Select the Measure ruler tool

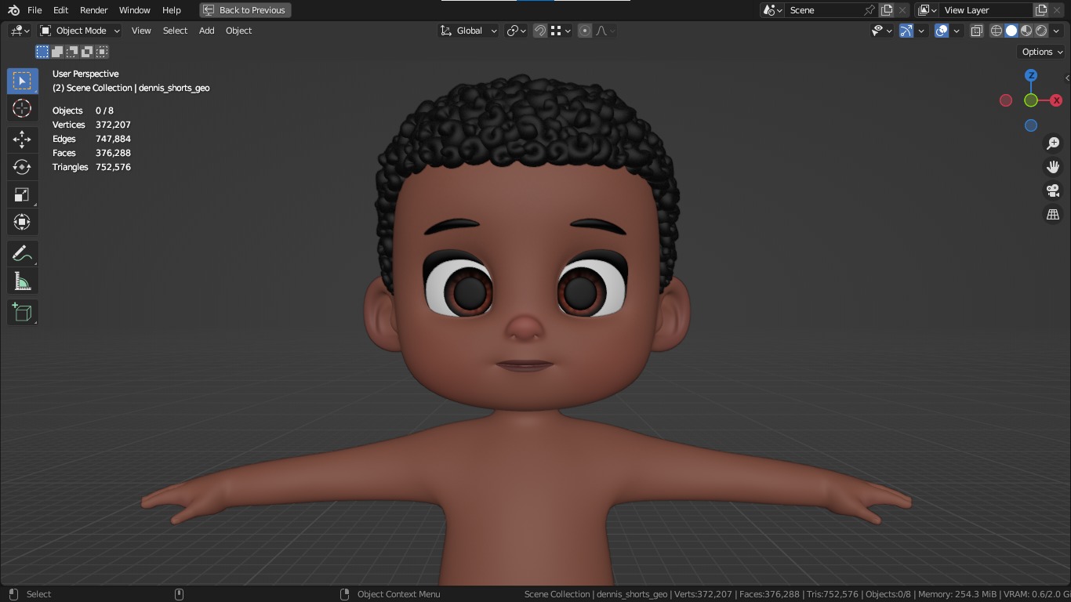coord(22,281)
